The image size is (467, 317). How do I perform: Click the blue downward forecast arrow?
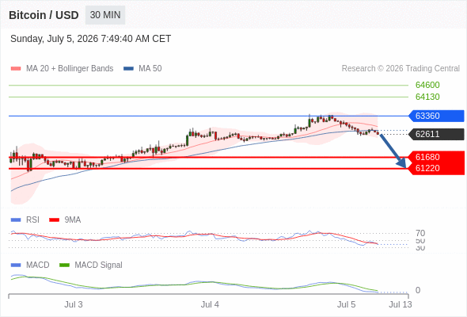coord(393,151)
